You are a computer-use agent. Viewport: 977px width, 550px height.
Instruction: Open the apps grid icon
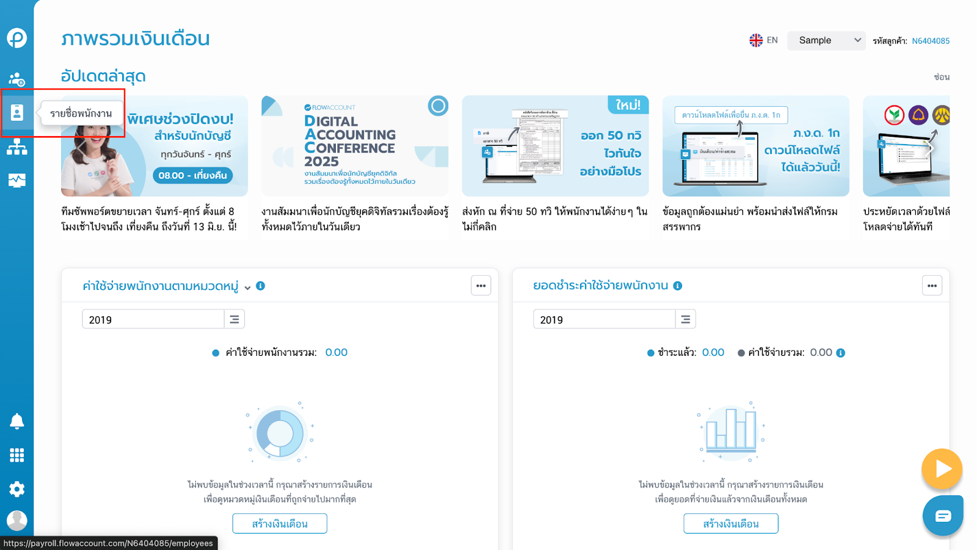(16, 455)
